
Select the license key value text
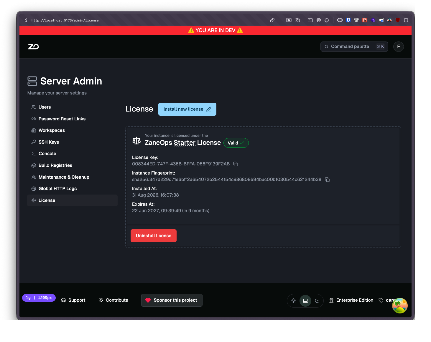[x=181, y=164]
